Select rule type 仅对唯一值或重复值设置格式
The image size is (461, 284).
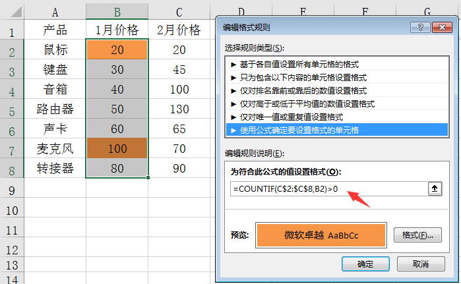tap(337, 117)
